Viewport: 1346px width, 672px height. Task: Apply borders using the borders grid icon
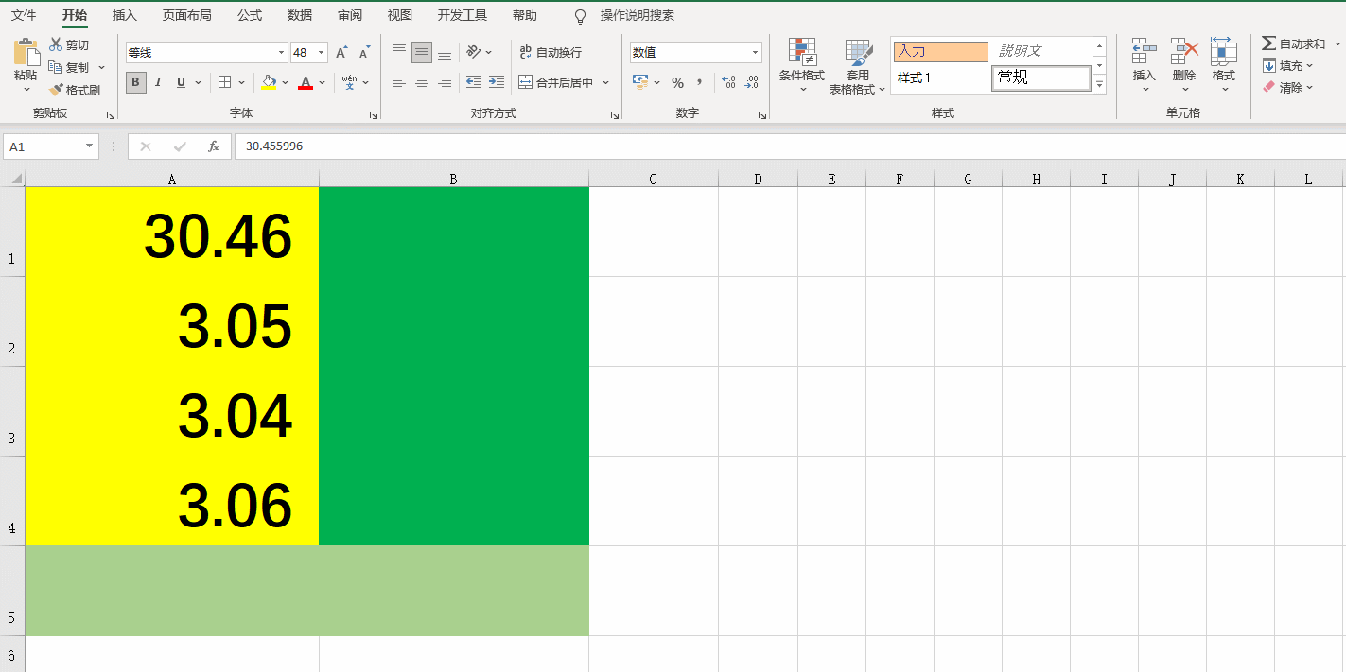click(x=224, y=82)
